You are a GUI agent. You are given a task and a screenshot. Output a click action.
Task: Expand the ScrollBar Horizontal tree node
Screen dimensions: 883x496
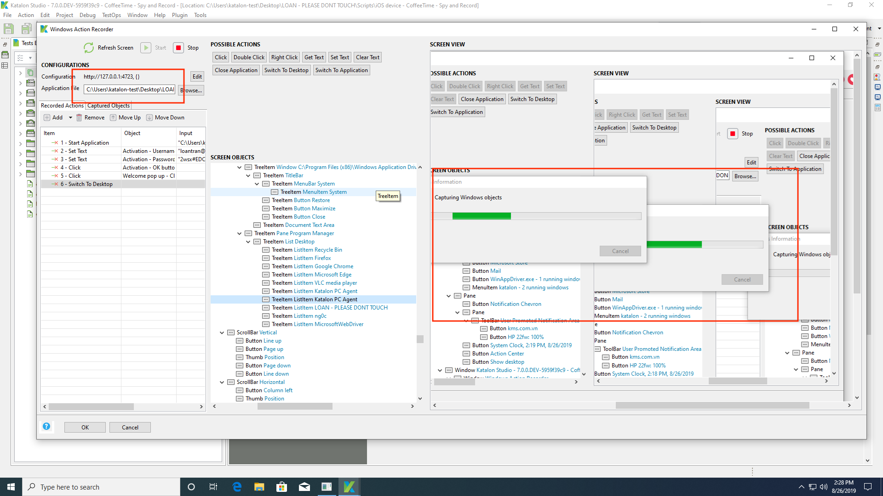pyautogui.click(x=222, y=382)
